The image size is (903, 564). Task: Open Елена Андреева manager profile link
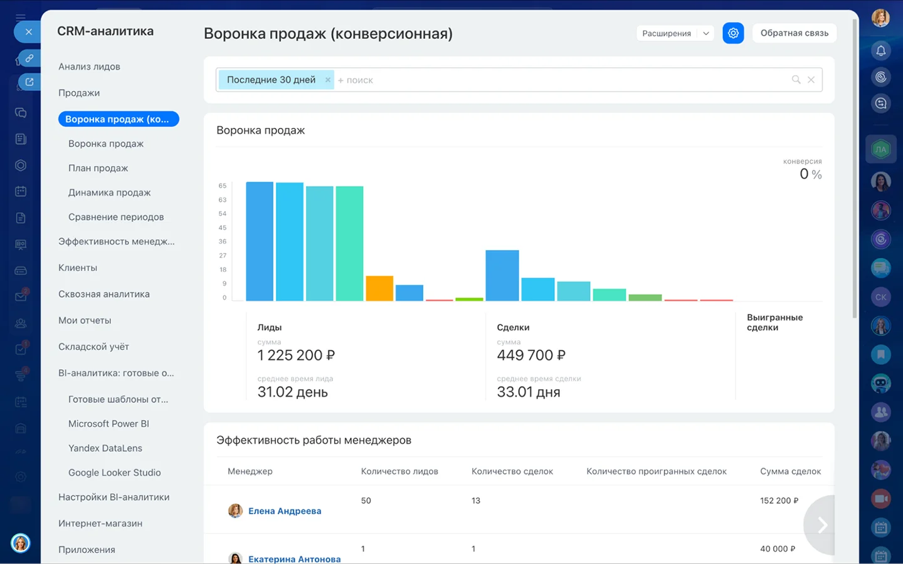[x=285, y=511]
